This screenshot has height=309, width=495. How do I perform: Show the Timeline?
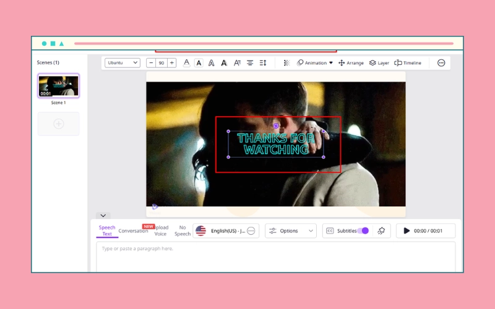pyautogui.click(x=408, y=63)
